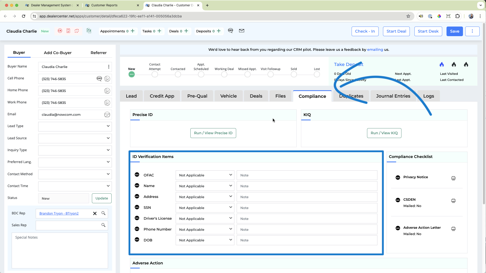Click the OFAC Note input field
The width and height of the screenshot is (486, 273).
[307, 175]
